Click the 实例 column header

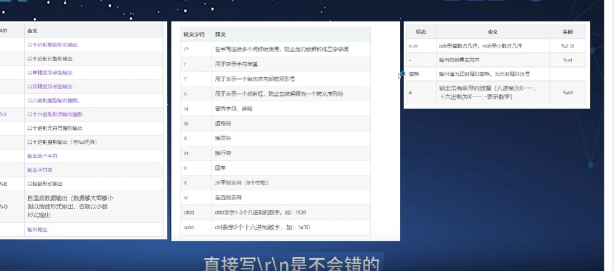(567, 32)
